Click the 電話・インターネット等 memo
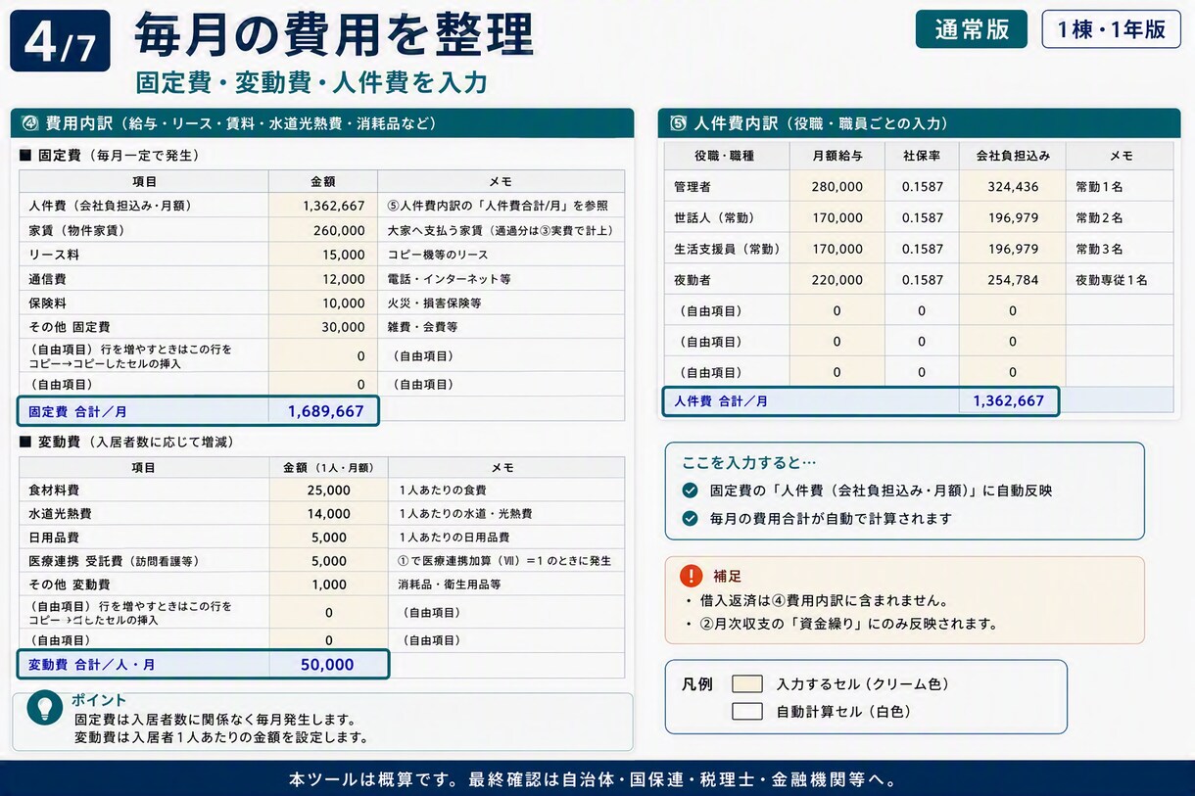This screenshot has height=796, width=1195. [450, 279]
